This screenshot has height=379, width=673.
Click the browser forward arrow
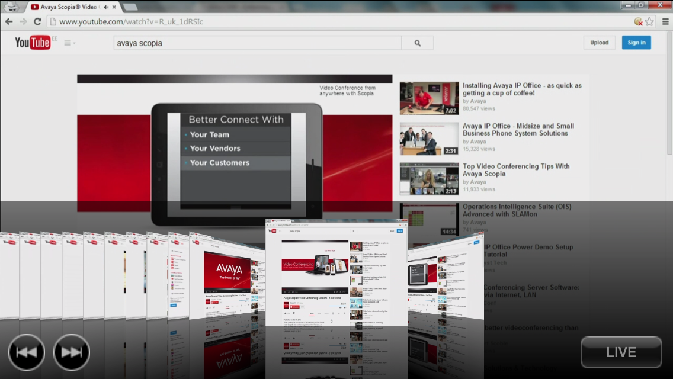point(23,21)
